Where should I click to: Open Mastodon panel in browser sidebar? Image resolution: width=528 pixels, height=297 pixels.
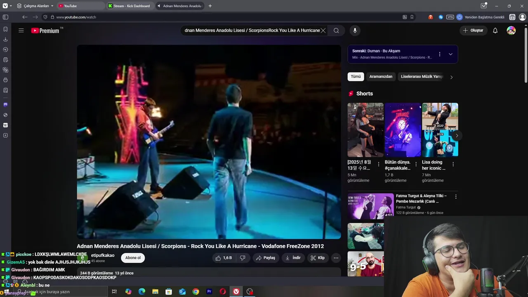click(x=5, y=104)
